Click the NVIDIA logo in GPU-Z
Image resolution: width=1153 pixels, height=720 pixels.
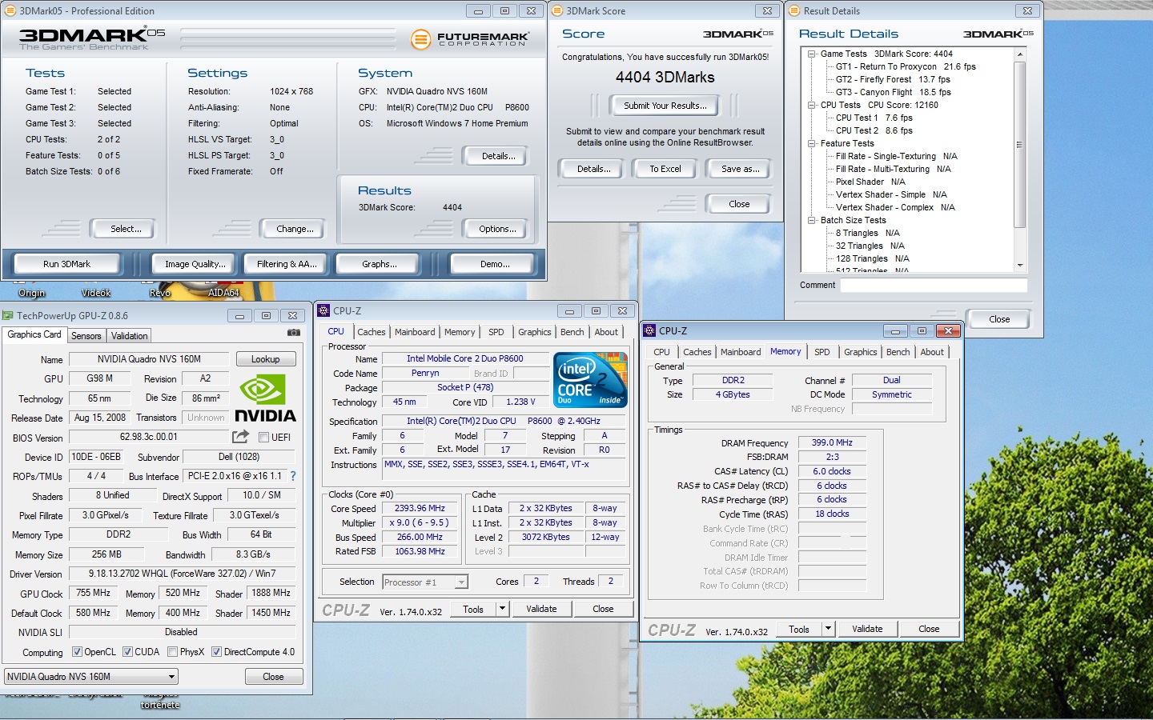pos(265,399)
